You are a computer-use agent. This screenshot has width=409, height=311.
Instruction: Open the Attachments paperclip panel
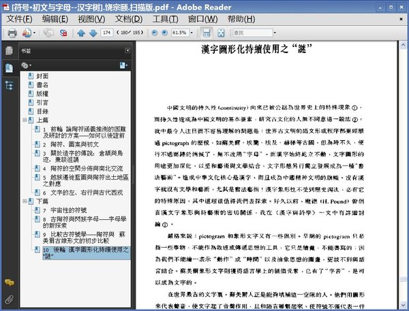point(9,300)
